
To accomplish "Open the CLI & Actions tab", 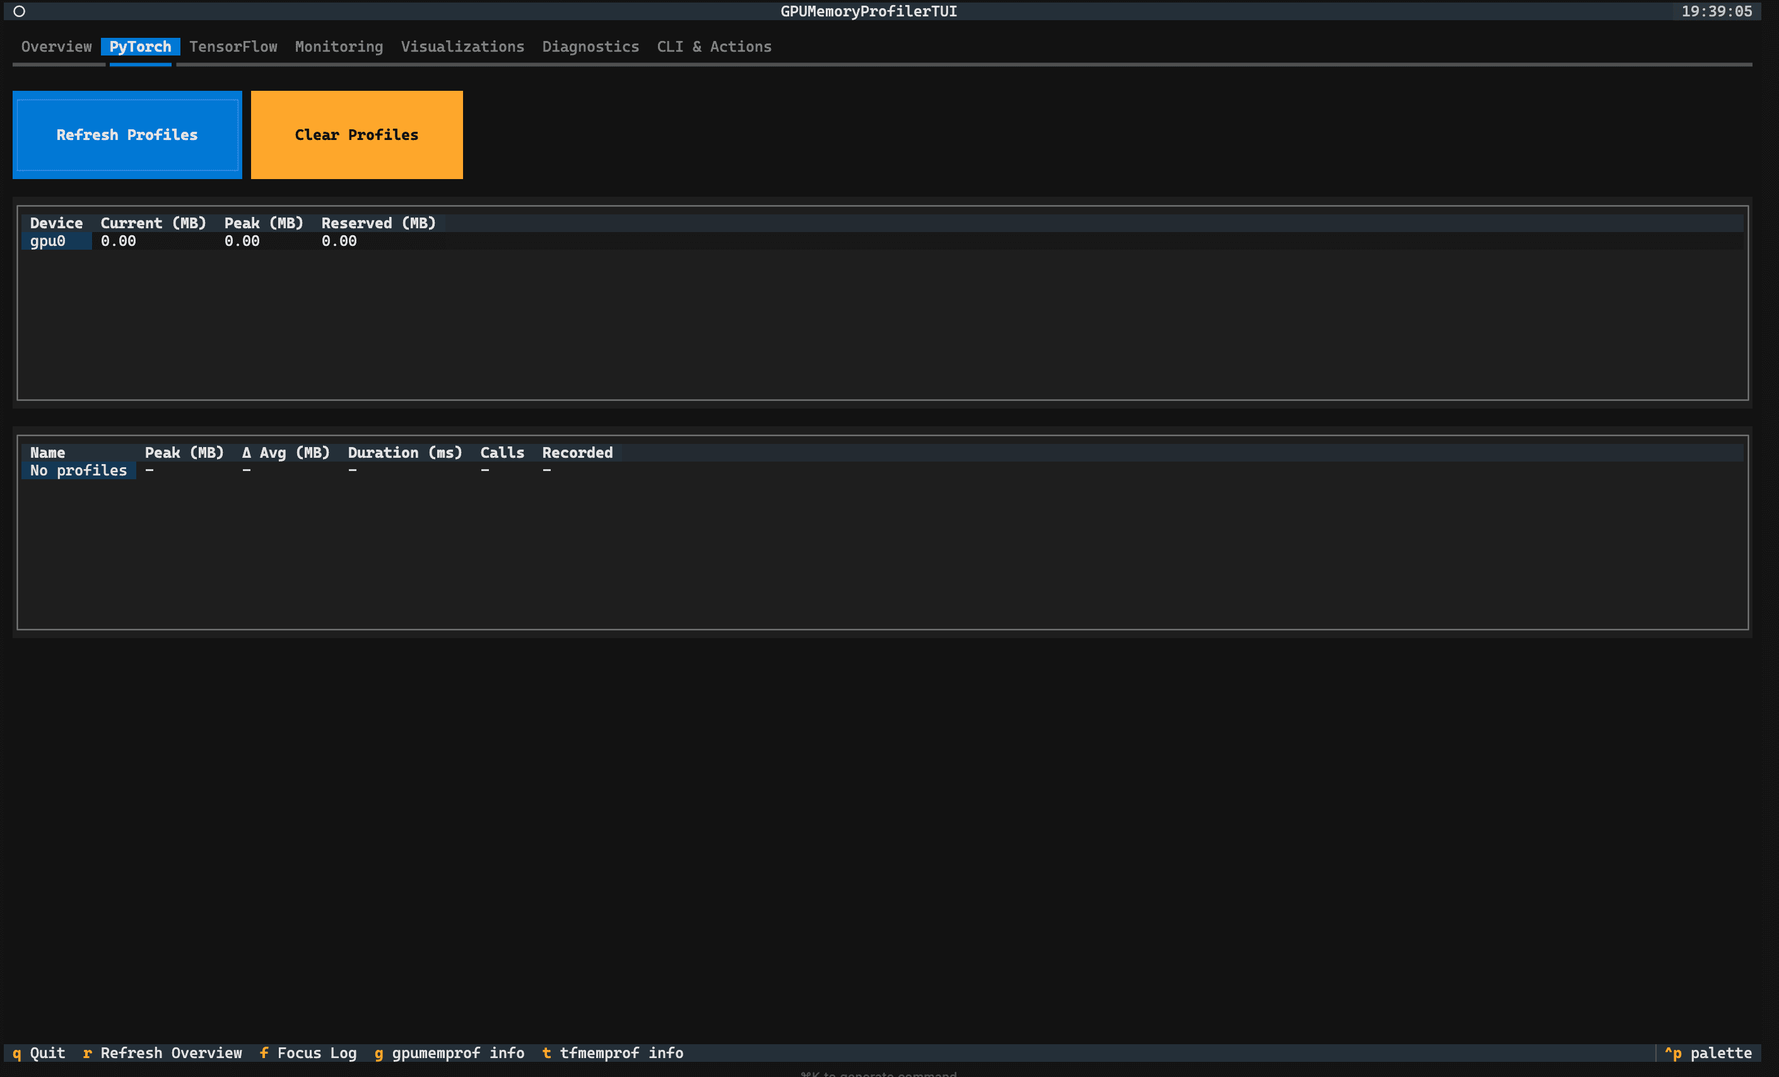I will pos(713,46).
